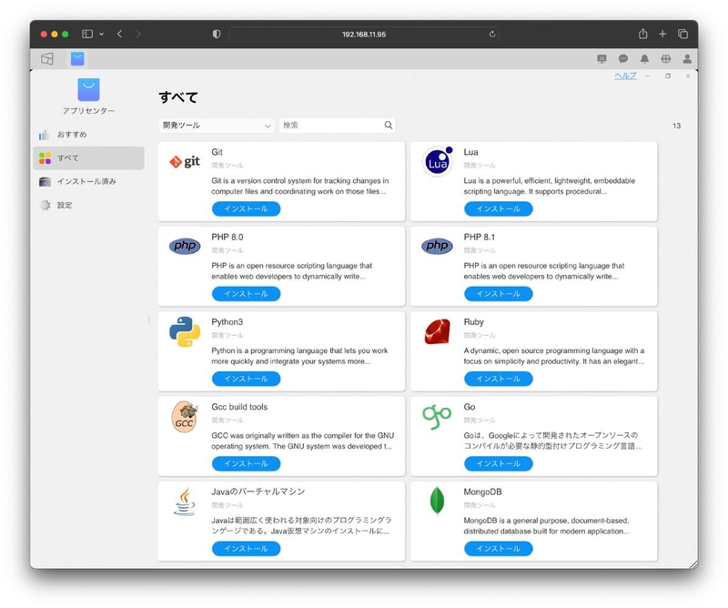This screenshot has width=728, height=608.
Task: Click the Lua logo icon
Action: click(x=438, y=162)
